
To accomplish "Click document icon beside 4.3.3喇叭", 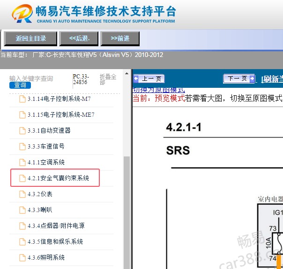I will [22, 210].
